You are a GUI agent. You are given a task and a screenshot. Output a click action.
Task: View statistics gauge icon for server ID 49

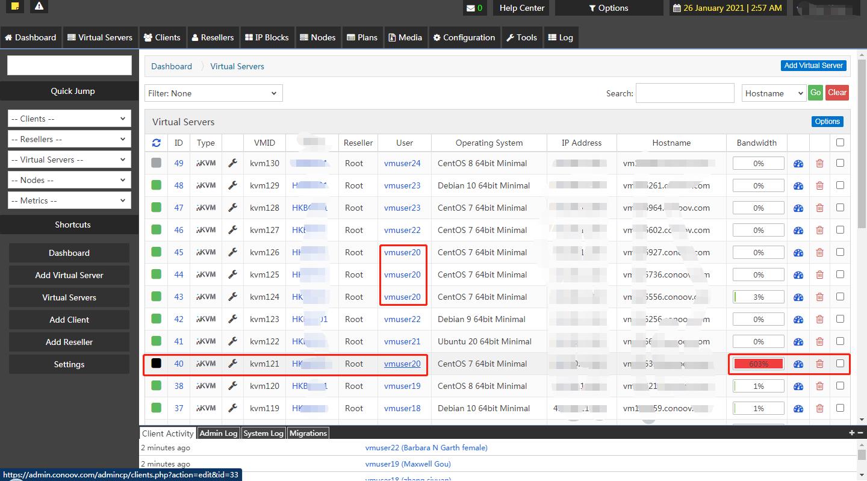tap(798, 163)
